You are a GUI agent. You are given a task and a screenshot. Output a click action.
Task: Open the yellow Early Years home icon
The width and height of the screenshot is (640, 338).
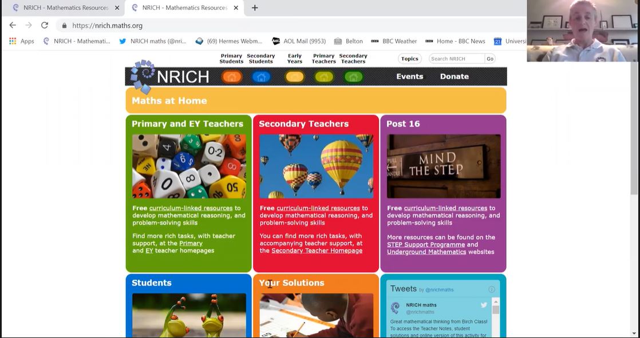coord(295,77)
